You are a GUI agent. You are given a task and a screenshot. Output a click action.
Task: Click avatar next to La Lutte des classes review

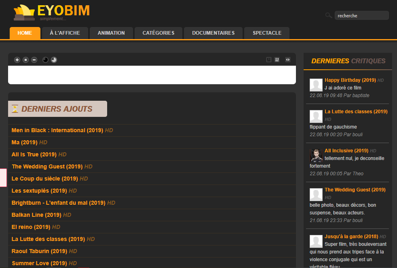[x=316, y=116]
